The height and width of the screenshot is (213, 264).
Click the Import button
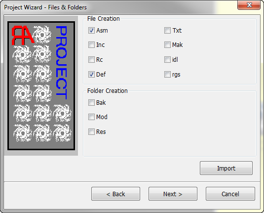coord(226,168)
